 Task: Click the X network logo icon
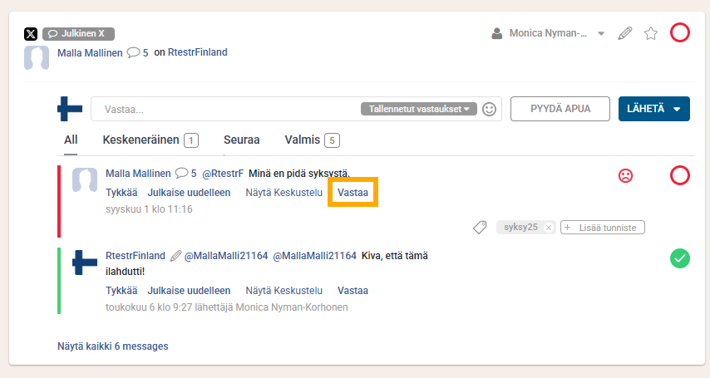pos(31,34)
